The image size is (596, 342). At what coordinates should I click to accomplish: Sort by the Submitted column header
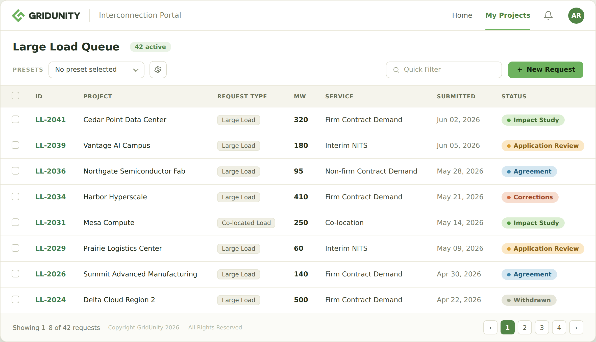pos(456,96)
